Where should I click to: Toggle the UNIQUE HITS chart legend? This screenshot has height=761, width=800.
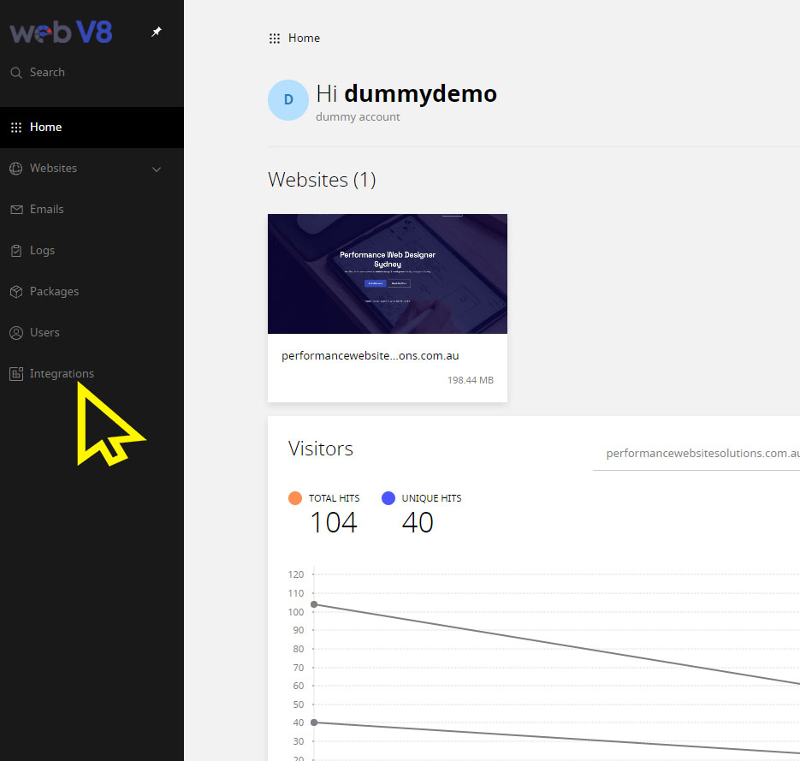pyautogui.click(x=392, y=497)
